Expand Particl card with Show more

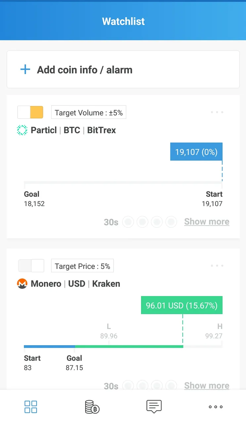[207, 222]
